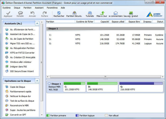
Task: Click sidebar scroll up arrow
Action: pos(42,22)
